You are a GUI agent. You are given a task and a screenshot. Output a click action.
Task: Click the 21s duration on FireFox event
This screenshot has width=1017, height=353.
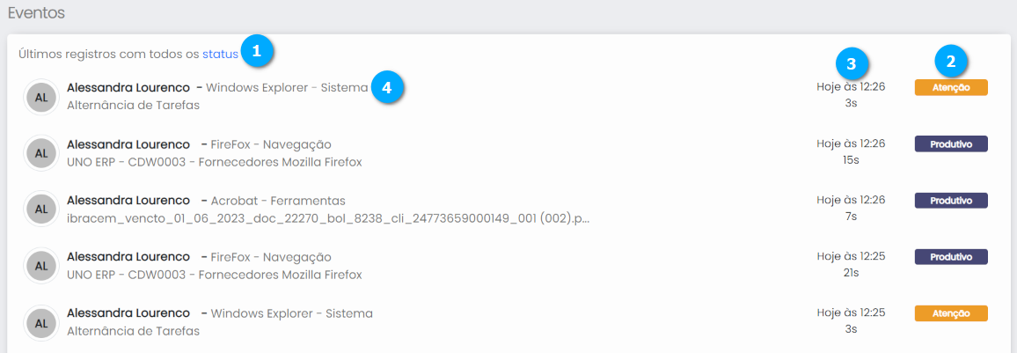click(851, 273)
